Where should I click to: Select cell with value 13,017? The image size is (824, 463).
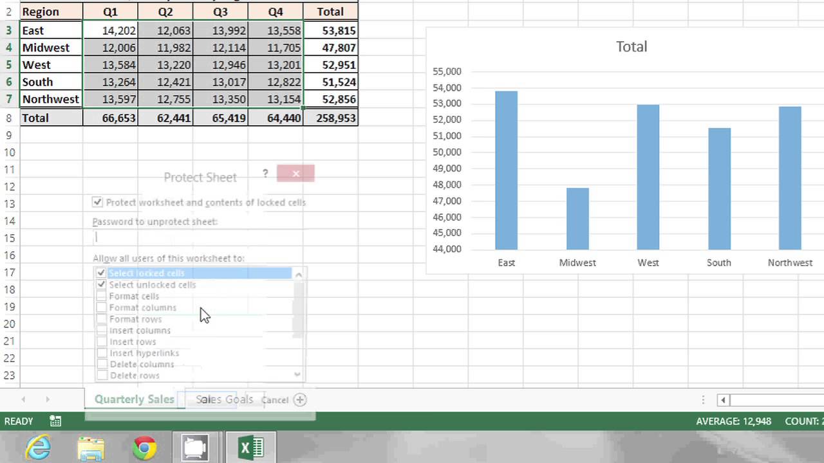(x=220, y=82)
